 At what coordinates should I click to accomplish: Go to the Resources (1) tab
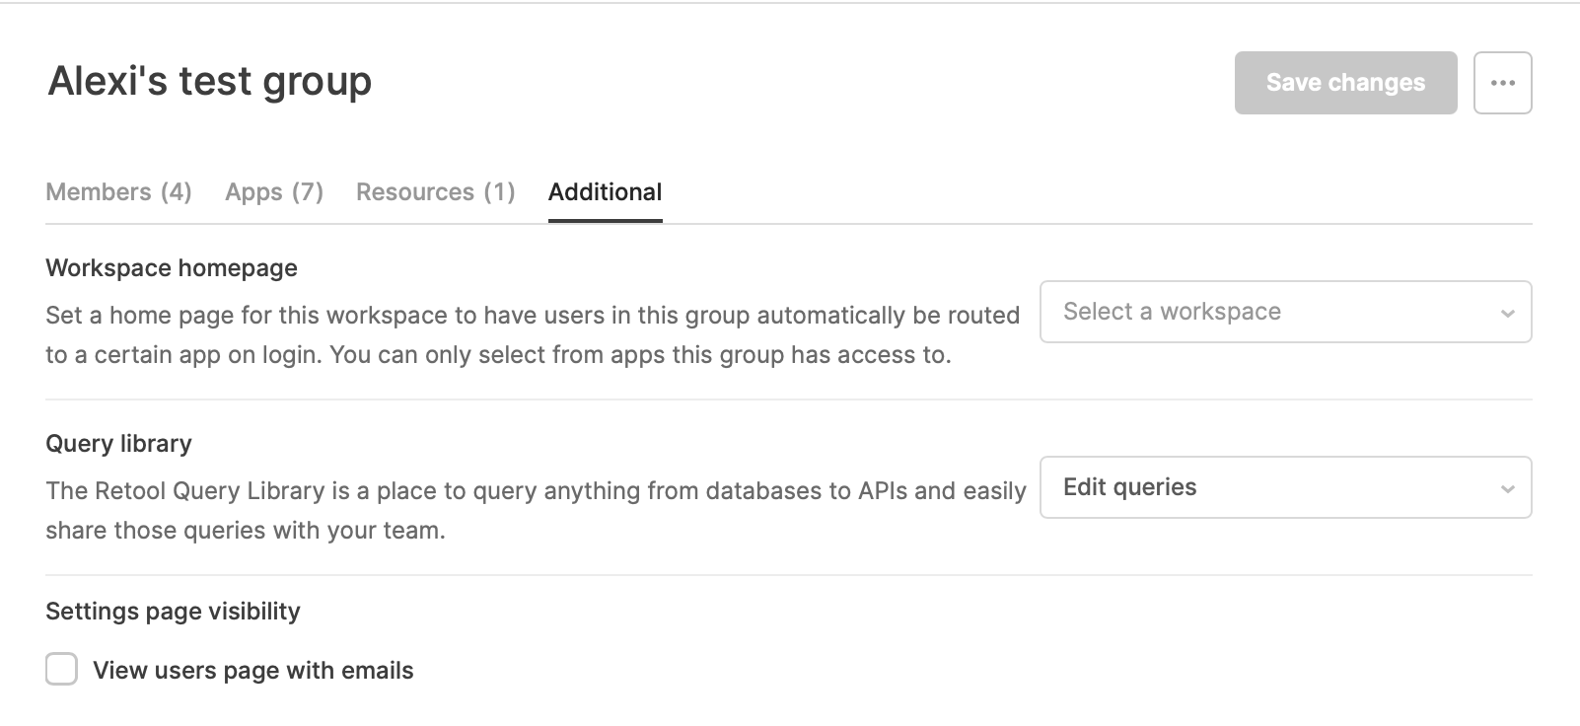pyautogui.click(x=435, y=192)
